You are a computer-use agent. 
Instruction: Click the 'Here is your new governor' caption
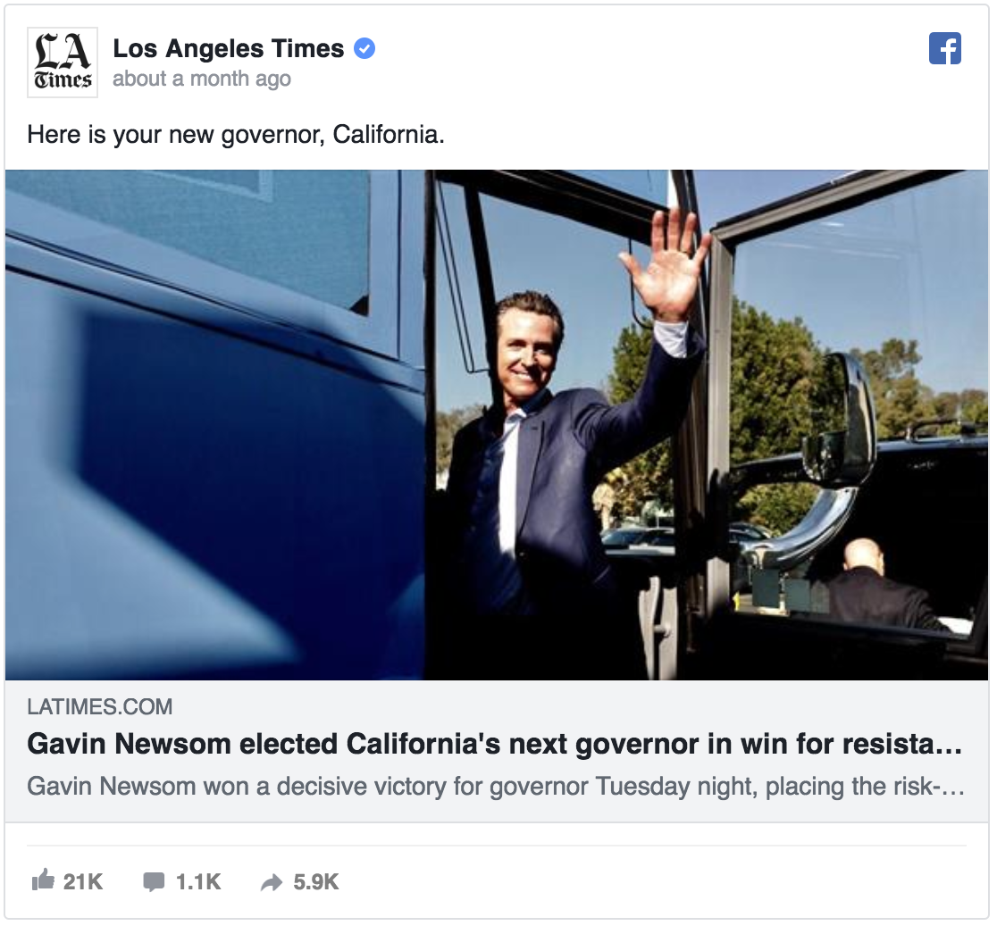point(236,135)
